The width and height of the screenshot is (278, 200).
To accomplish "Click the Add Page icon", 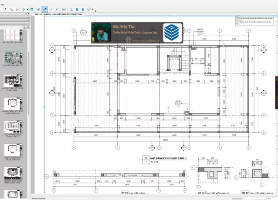I will 71,9.
